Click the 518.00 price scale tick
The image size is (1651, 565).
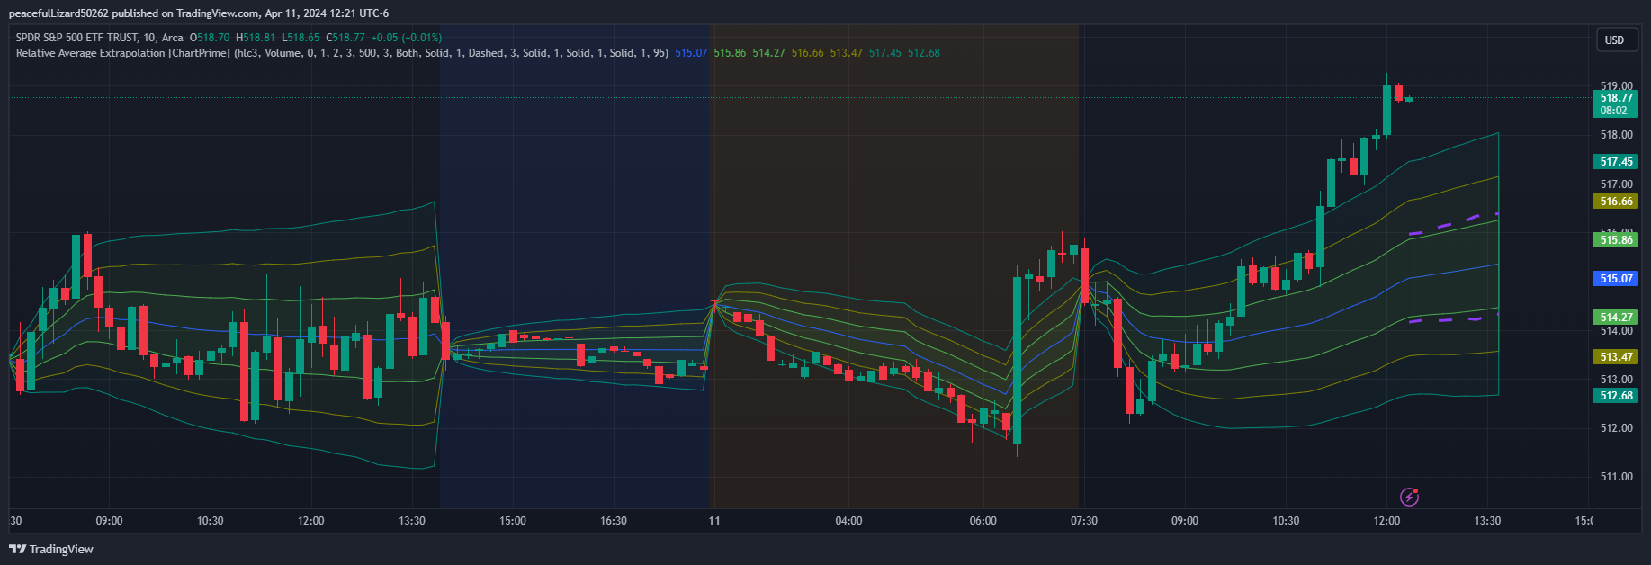(x=1616, y=135)
